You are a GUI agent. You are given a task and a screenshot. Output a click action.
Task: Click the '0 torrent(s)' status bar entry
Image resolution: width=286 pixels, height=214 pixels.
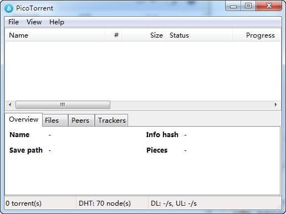click(23, 203)
